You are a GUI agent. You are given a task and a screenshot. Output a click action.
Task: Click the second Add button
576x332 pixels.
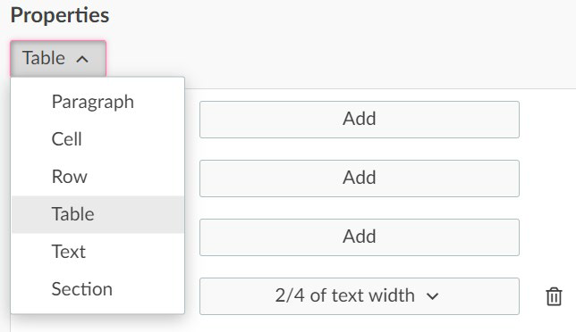pyautogui.click(x=360, y=178)
